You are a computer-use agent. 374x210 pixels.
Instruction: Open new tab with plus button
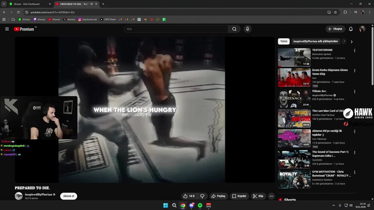pyautogui.click(x=103, y=4)
